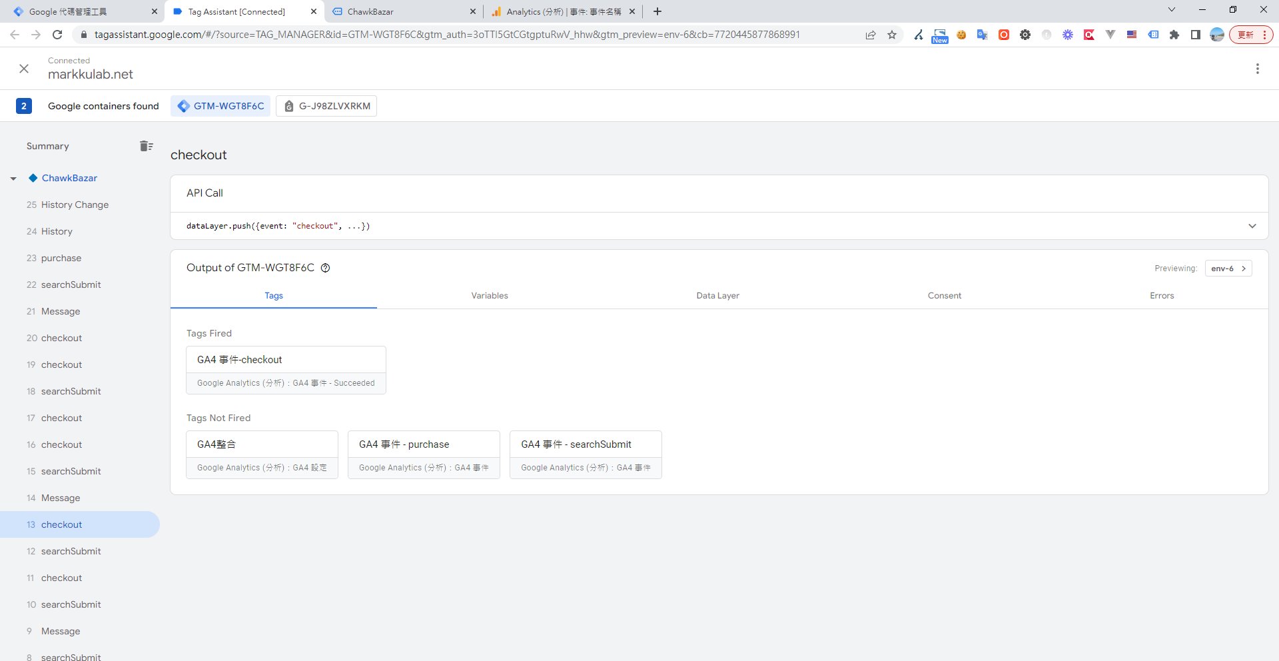This screenshot has height=661, width=1279.
Task: Open the GA4 事件 - purchase not-fired tag
Action: (x=424, y=454)
